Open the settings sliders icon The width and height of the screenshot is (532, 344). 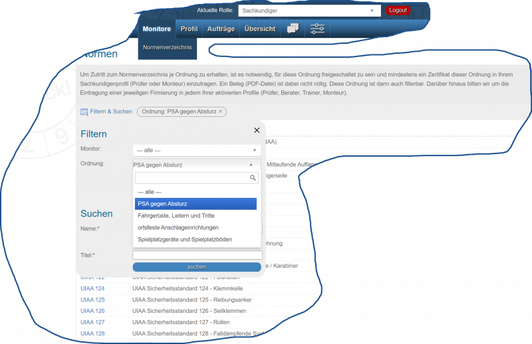point(318,29)
